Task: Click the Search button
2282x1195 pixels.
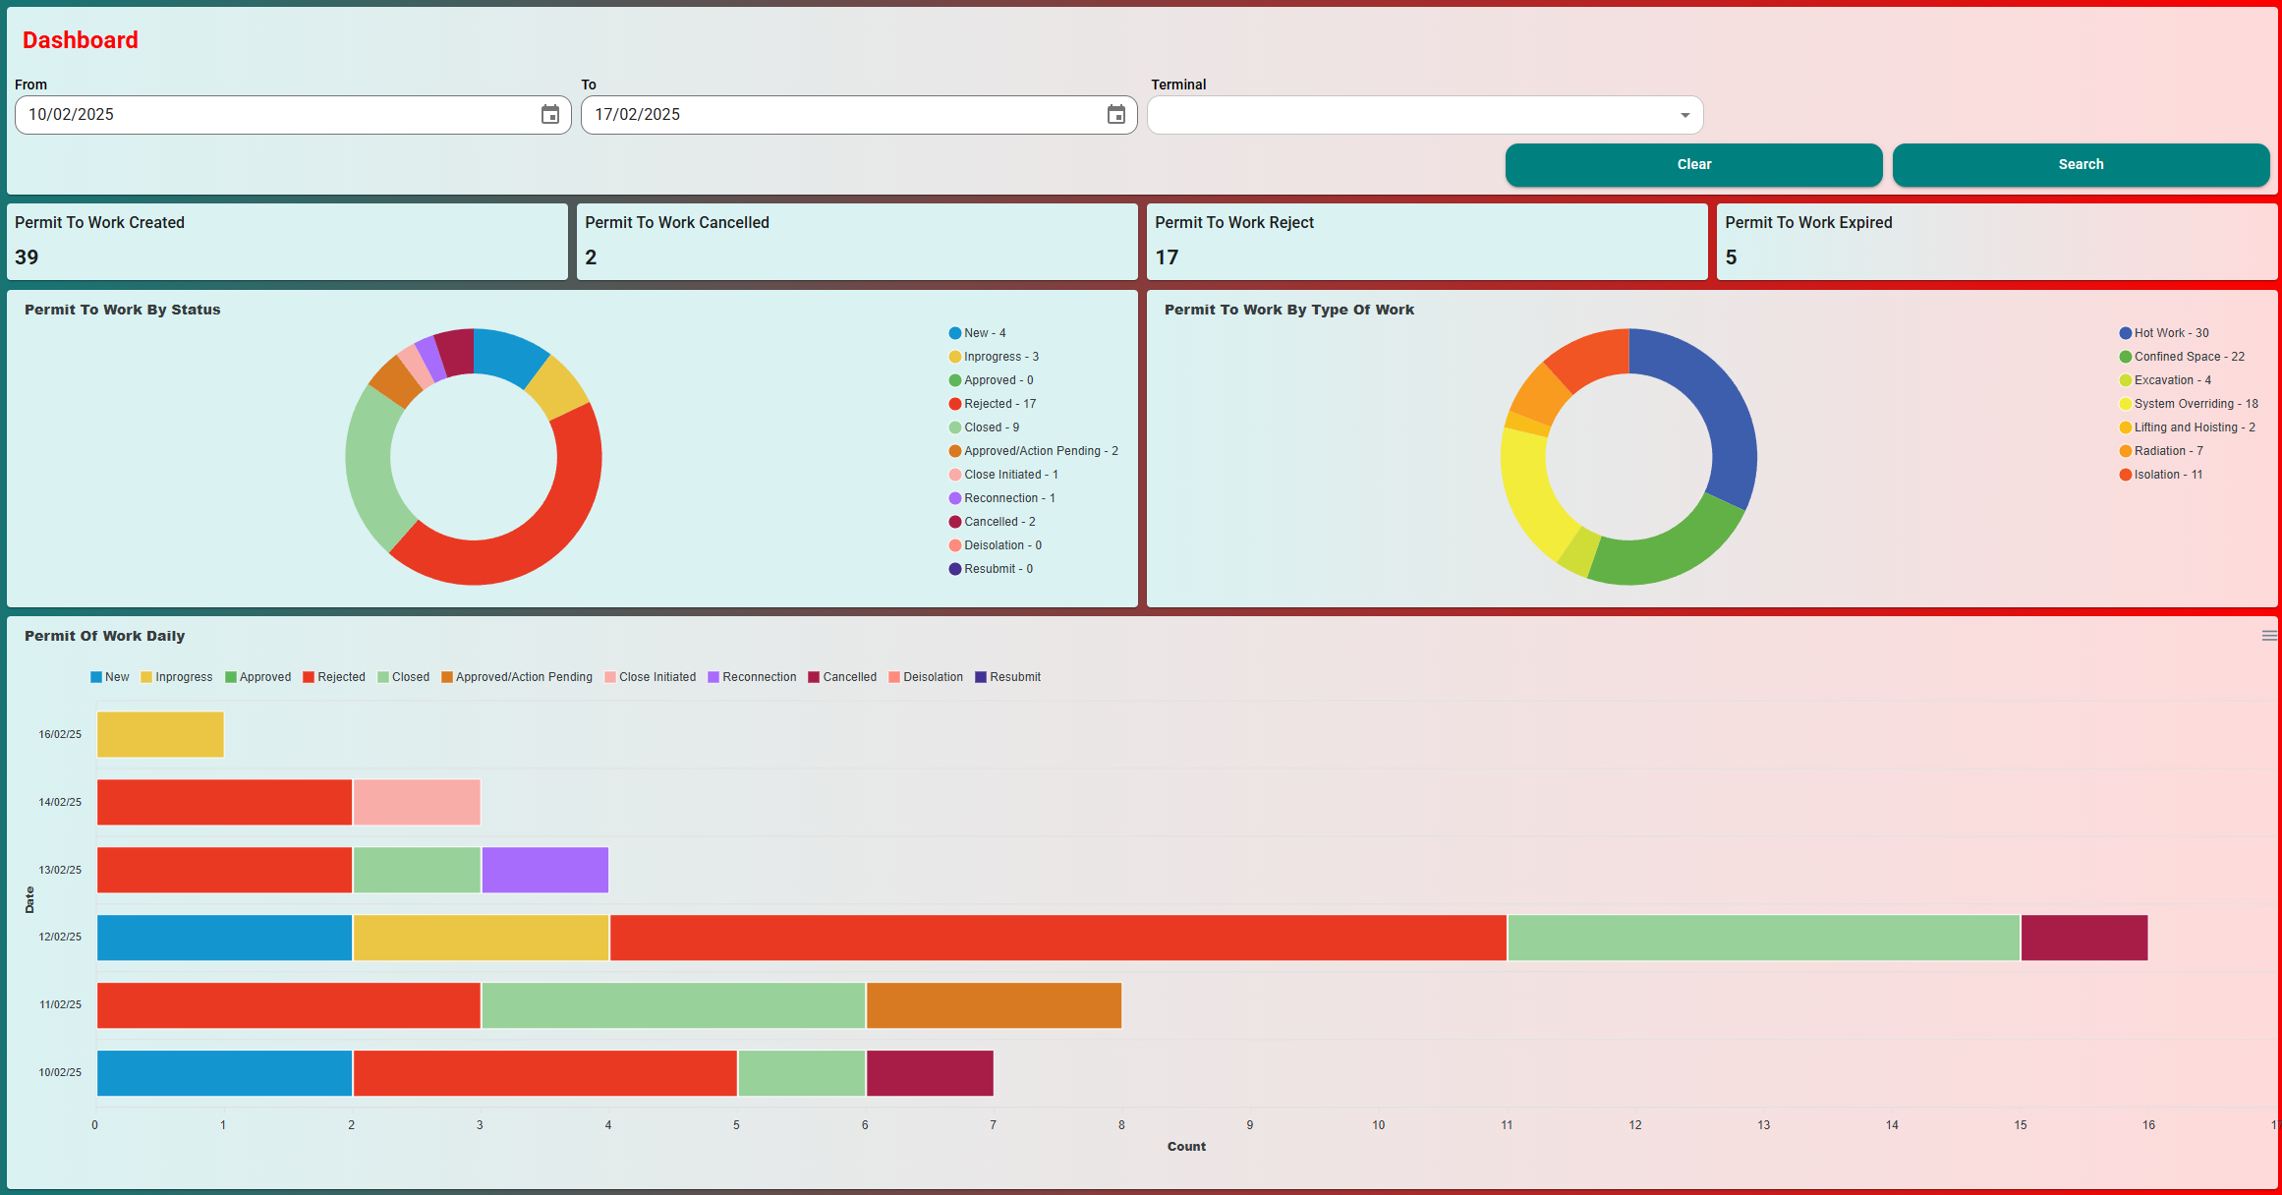Action: 2081,164
